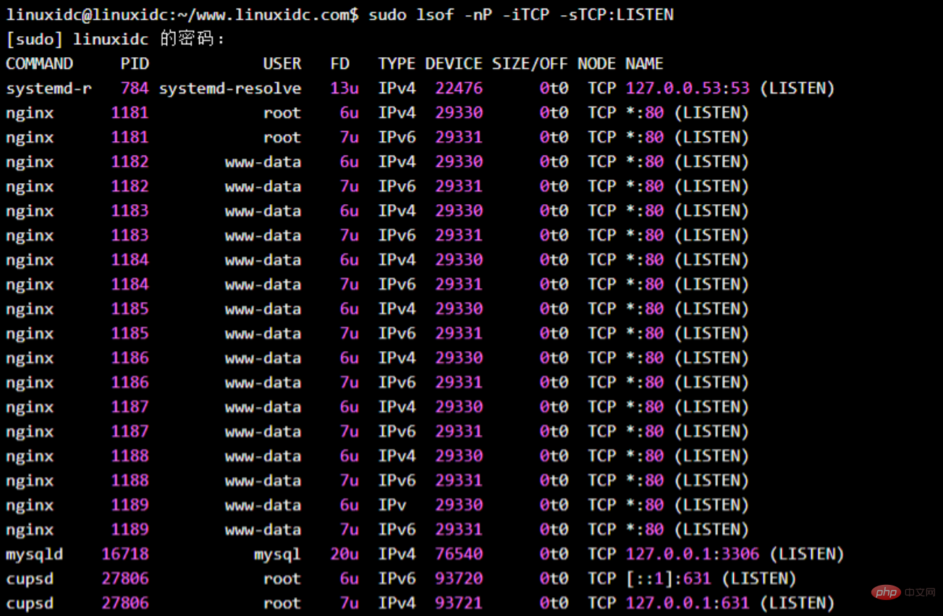
Task: Click the typed command 'sudo lsof -nP -iTCP -sTCP:LISTEN'
Action: tap(521, 14)
